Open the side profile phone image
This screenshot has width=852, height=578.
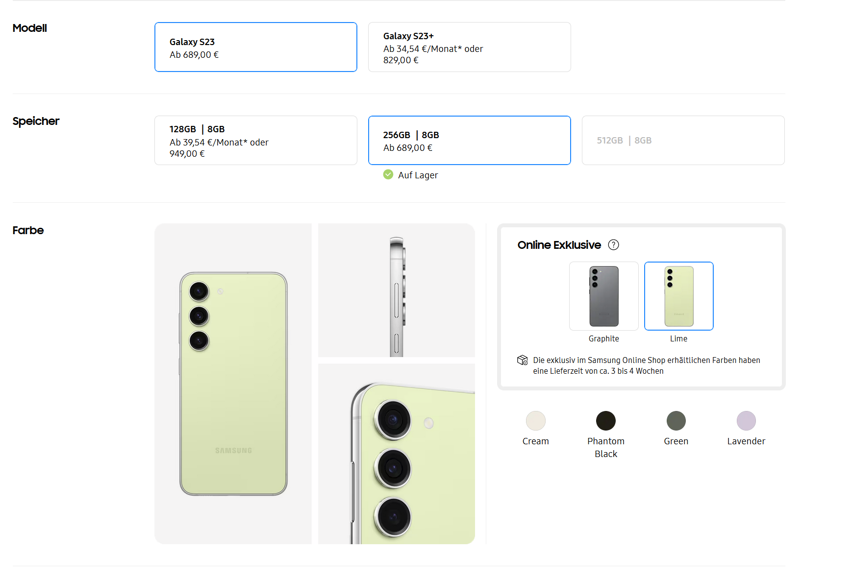pos(397,290)
